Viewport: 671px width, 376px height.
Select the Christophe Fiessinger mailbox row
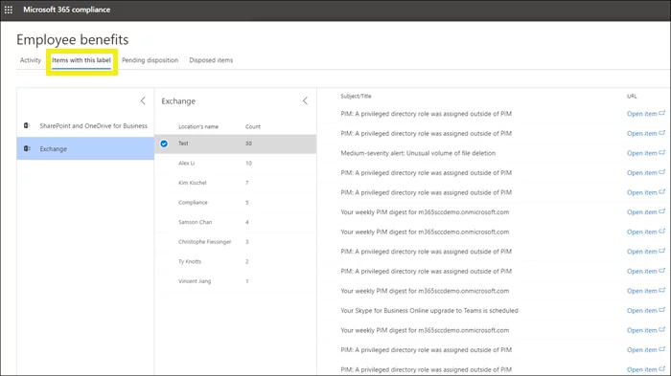[236, 242]
